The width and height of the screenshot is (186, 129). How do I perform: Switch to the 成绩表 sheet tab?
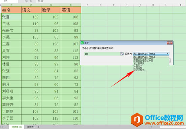point(30,127)
